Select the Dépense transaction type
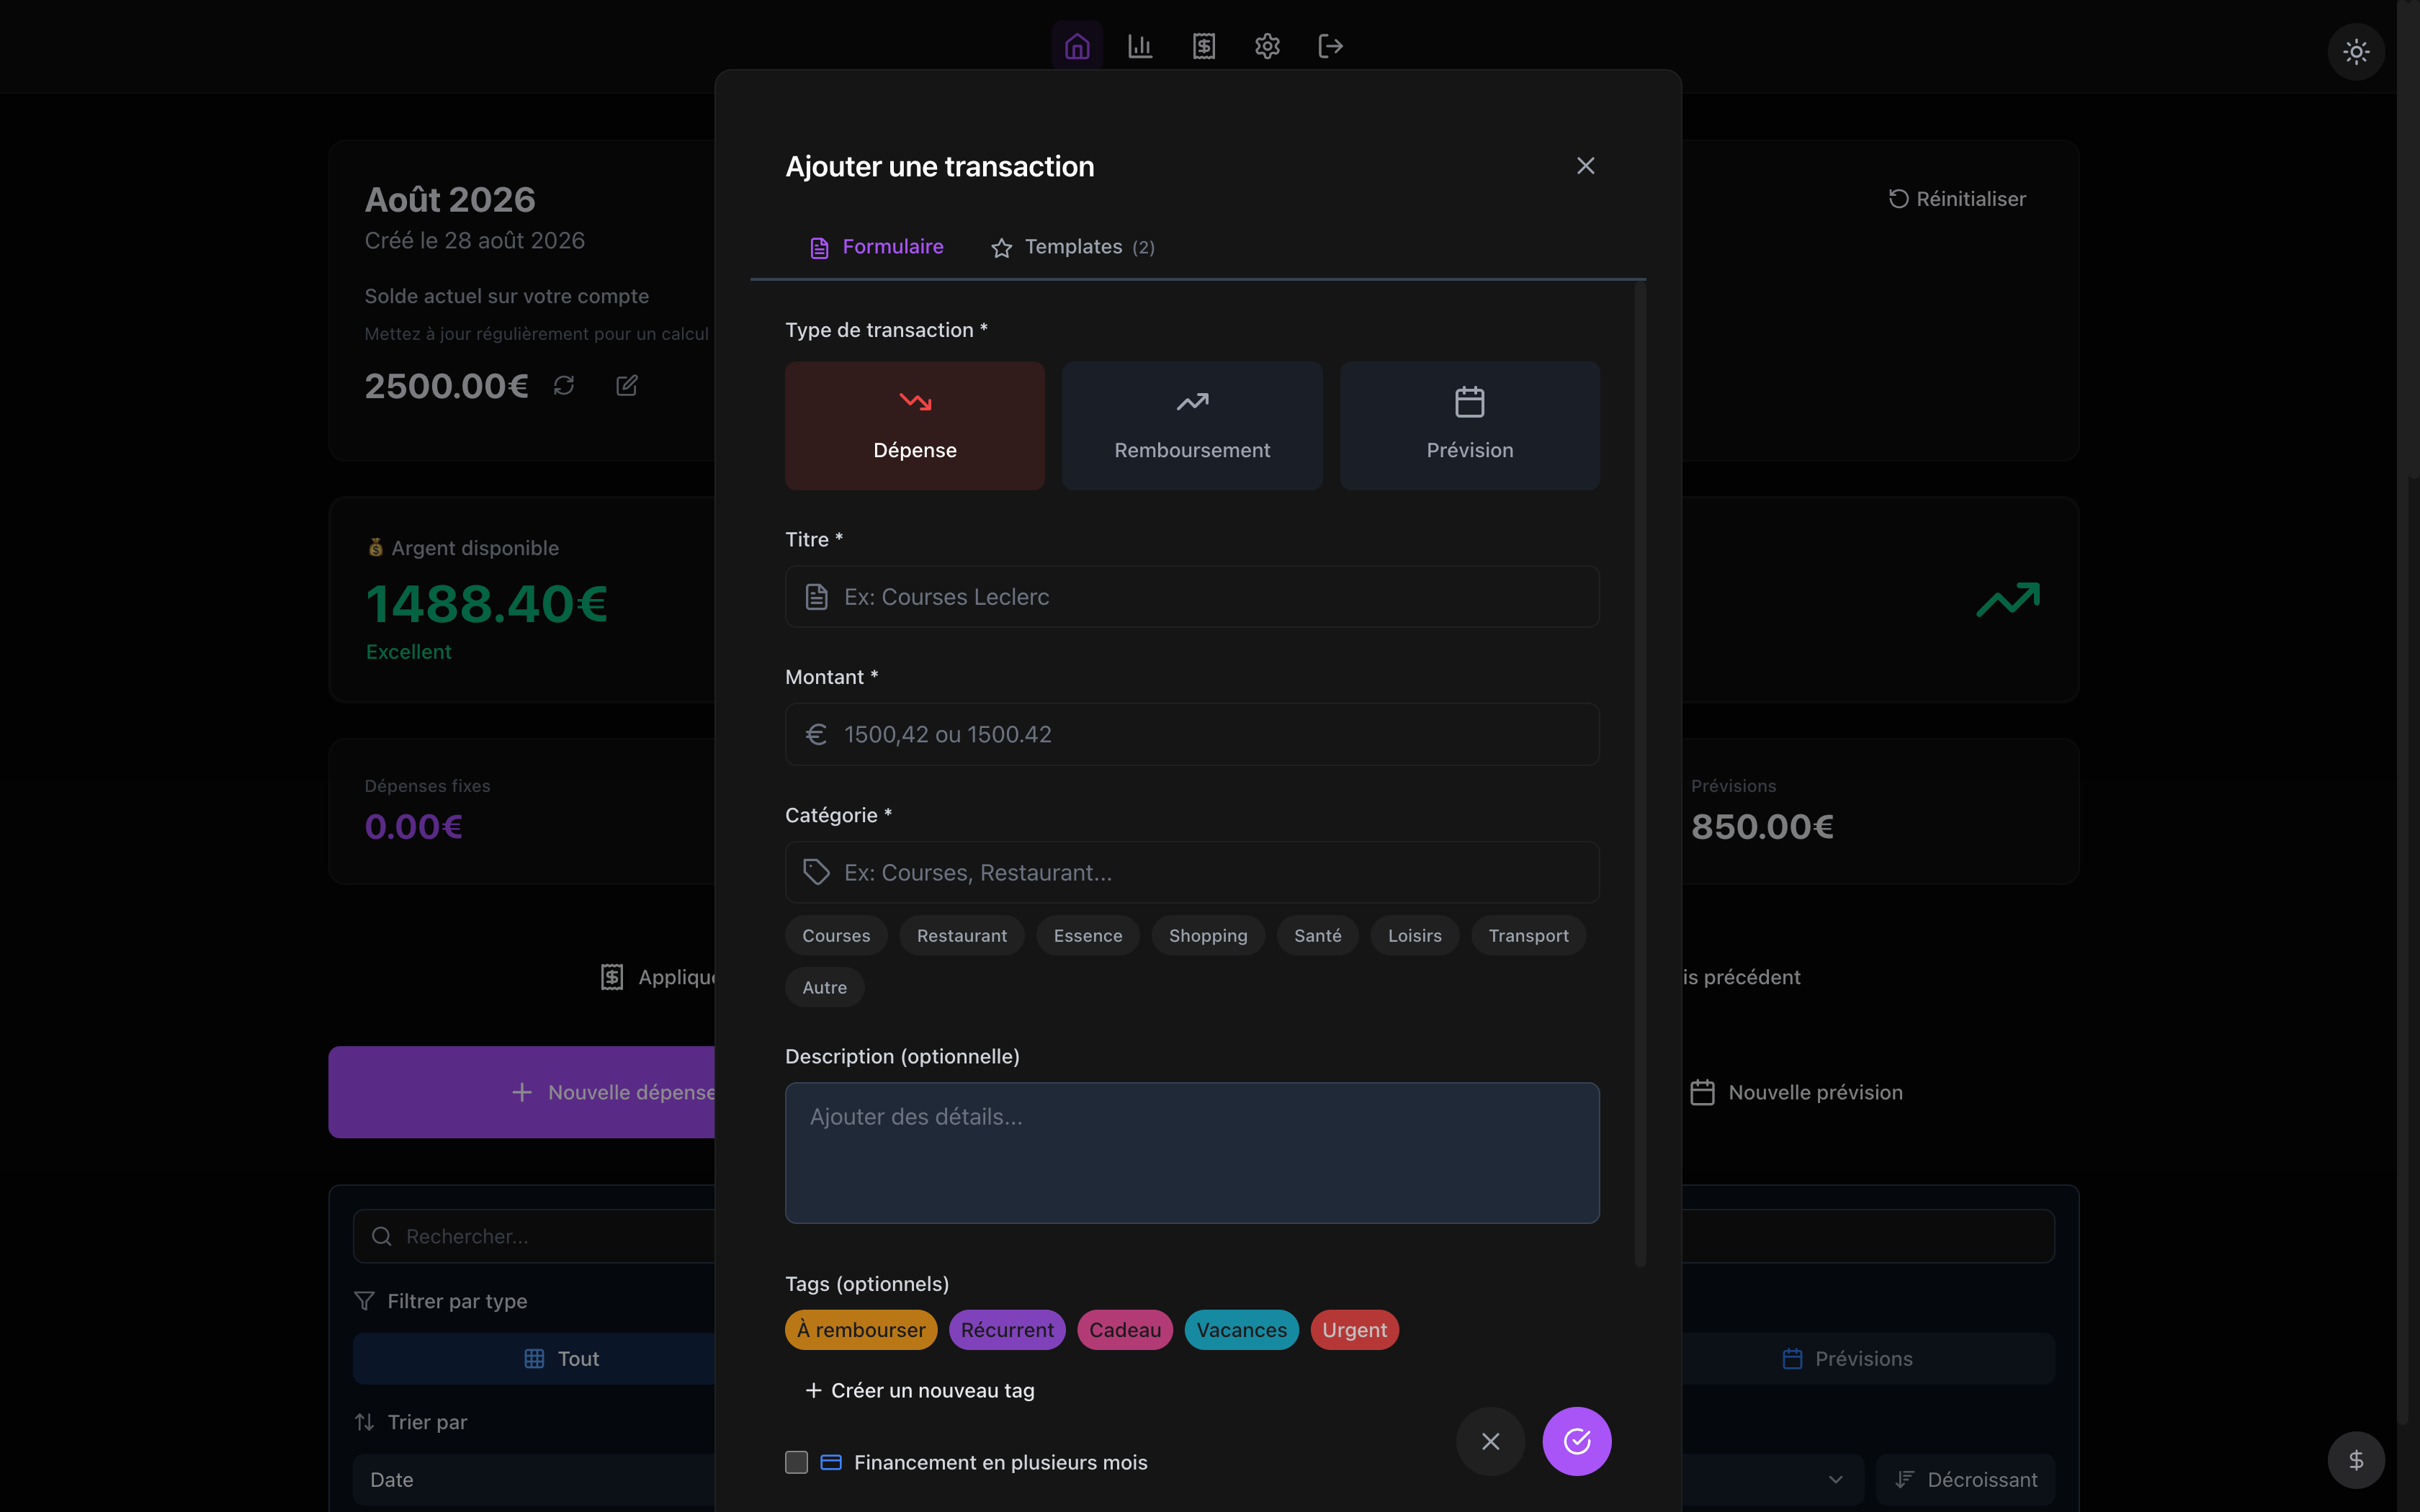The width and height of the screenshot is (2420, 1512). (915, 426)
